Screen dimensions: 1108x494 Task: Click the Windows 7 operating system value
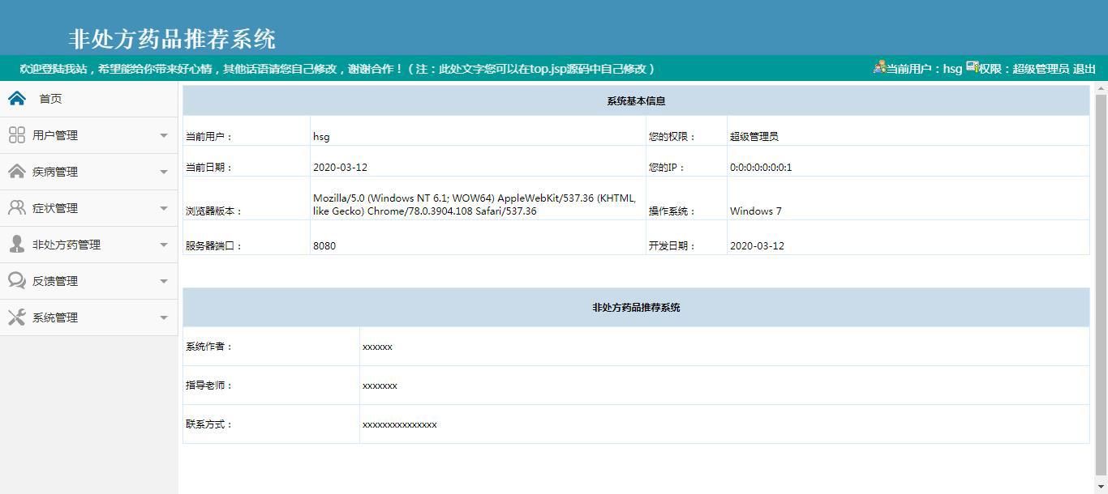(756, 211)
